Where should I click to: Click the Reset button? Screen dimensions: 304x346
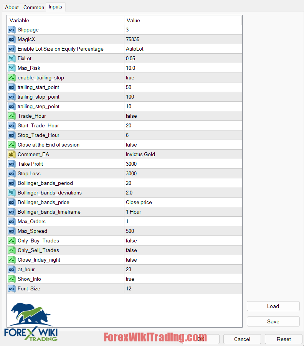(284, 339)
